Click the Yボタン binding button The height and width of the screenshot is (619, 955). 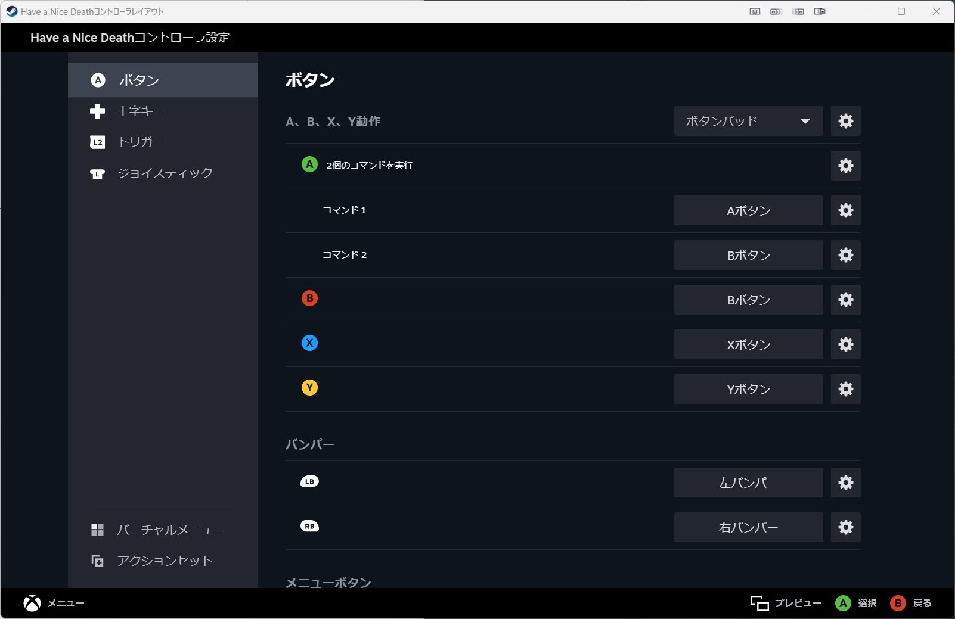click(x=748, y=389)
